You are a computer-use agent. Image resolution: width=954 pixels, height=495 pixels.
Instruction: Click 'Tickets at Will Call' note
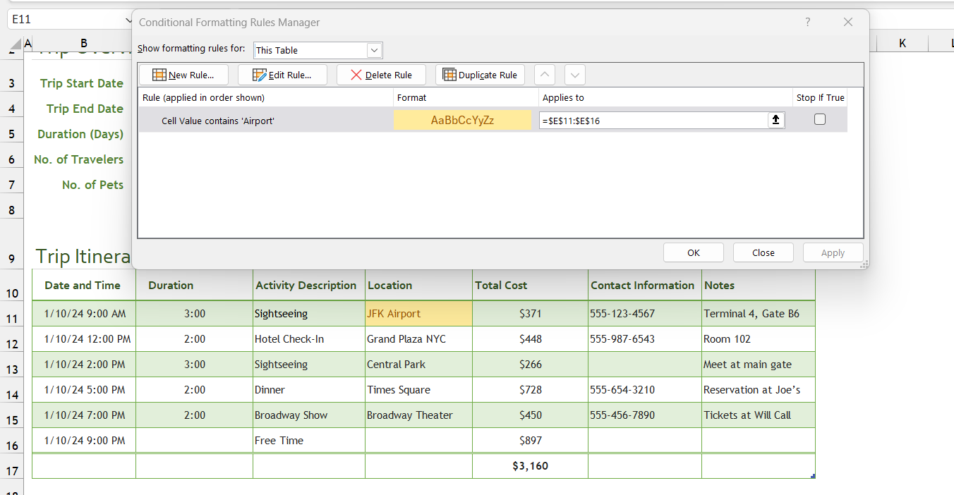click(759, 415)
